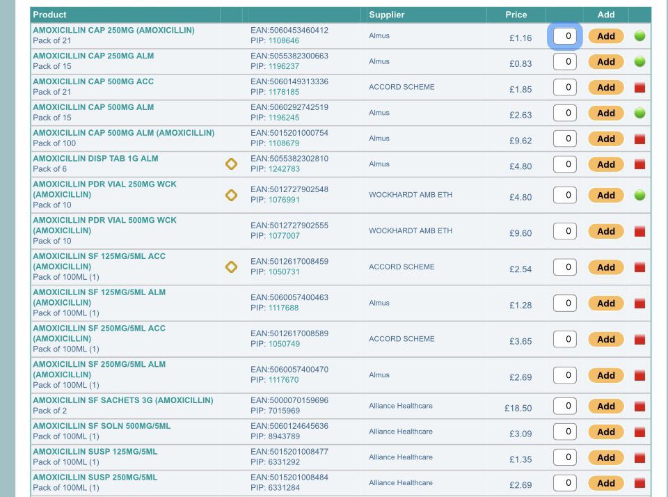Add Amoxicillin Cap 500mg ACC to order
The width and height of the screenshot is (668, 497).
606,88
